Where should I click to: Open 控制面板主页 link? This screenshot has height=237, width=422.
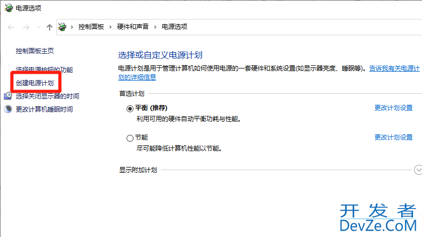tap(35, 51)
